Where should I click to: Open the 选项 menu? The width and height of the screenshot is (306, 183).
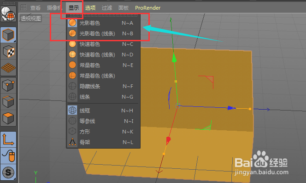point(90,8)
